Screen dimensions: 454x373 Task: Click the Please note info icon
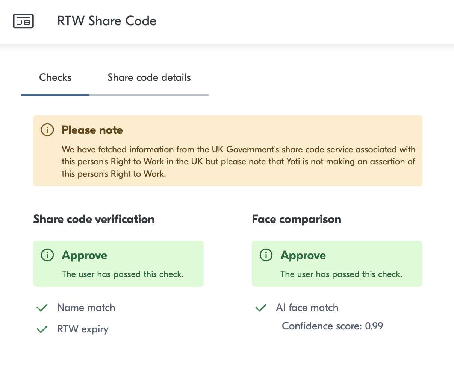(x=47, y=130)
